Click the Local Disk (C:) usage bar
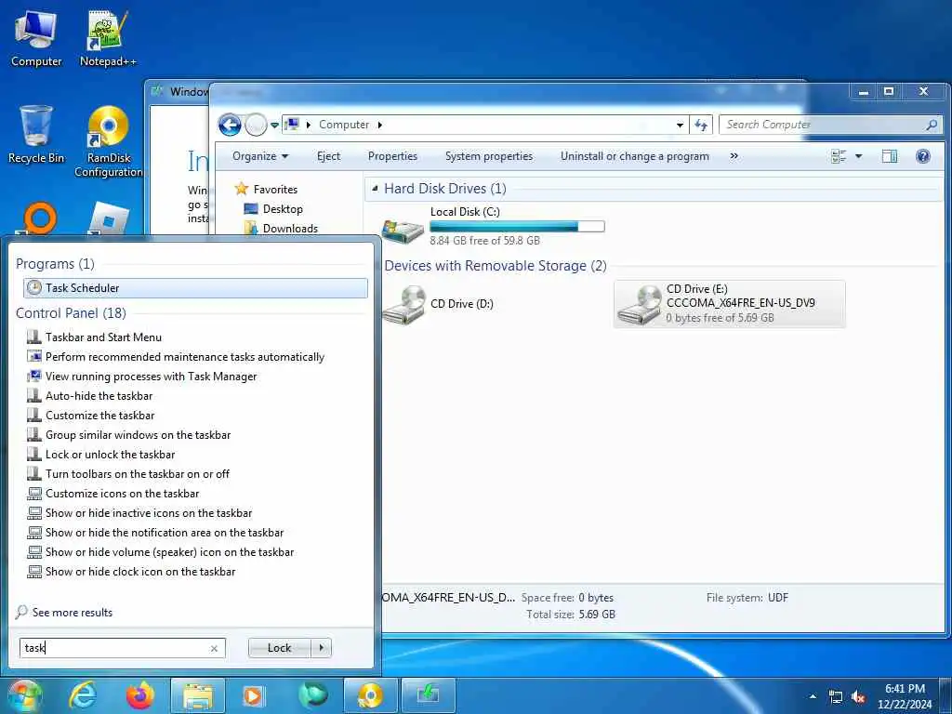This screenshot has width=952, height=714. tap(517, 227)
